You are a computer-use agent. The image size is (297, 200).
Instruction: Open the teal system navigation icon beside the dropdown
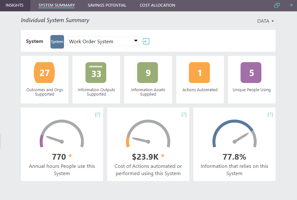point(145,41)
